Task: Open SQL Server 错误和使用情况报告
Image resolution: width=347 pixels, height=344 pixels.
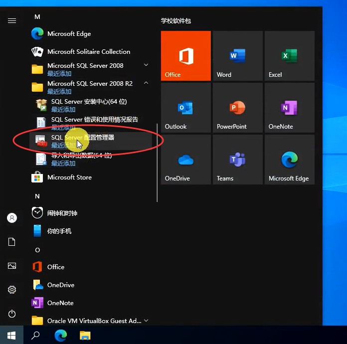Action: 91,123
